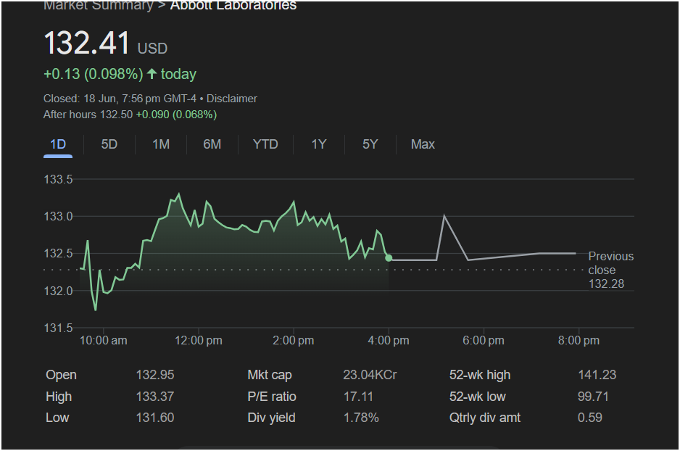This screenshot has height=451, width=680.
Task: Click the green closing-price dot on the chart
Action: [389, 258]
